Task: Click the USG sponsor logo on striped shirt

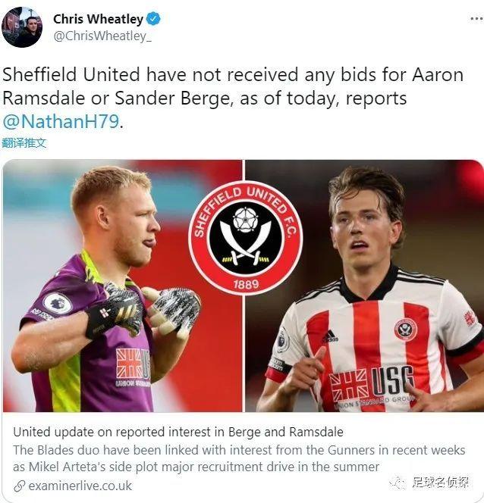Action: (373, 384)
